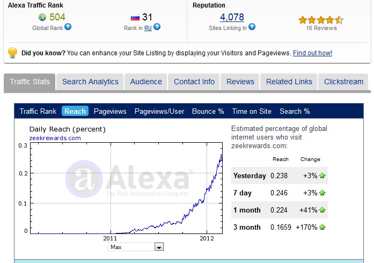This screenshot has width=374, height=263.
Task: Click the 4,078 sites linking in link
Action: (232, 17)
